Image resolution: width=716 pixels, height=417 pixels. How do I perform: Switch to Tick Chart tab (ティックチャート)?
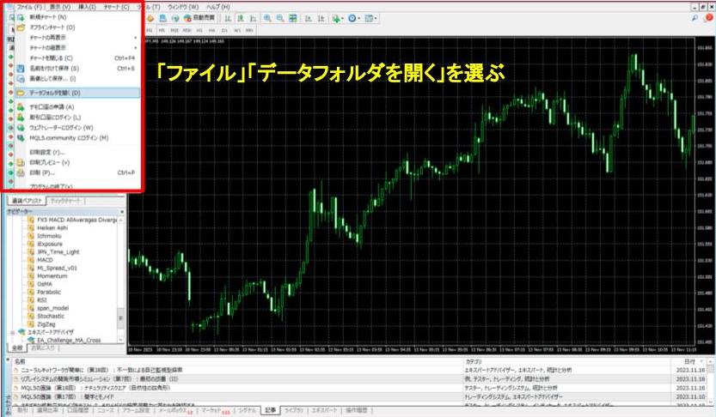[x=65, y=201]
